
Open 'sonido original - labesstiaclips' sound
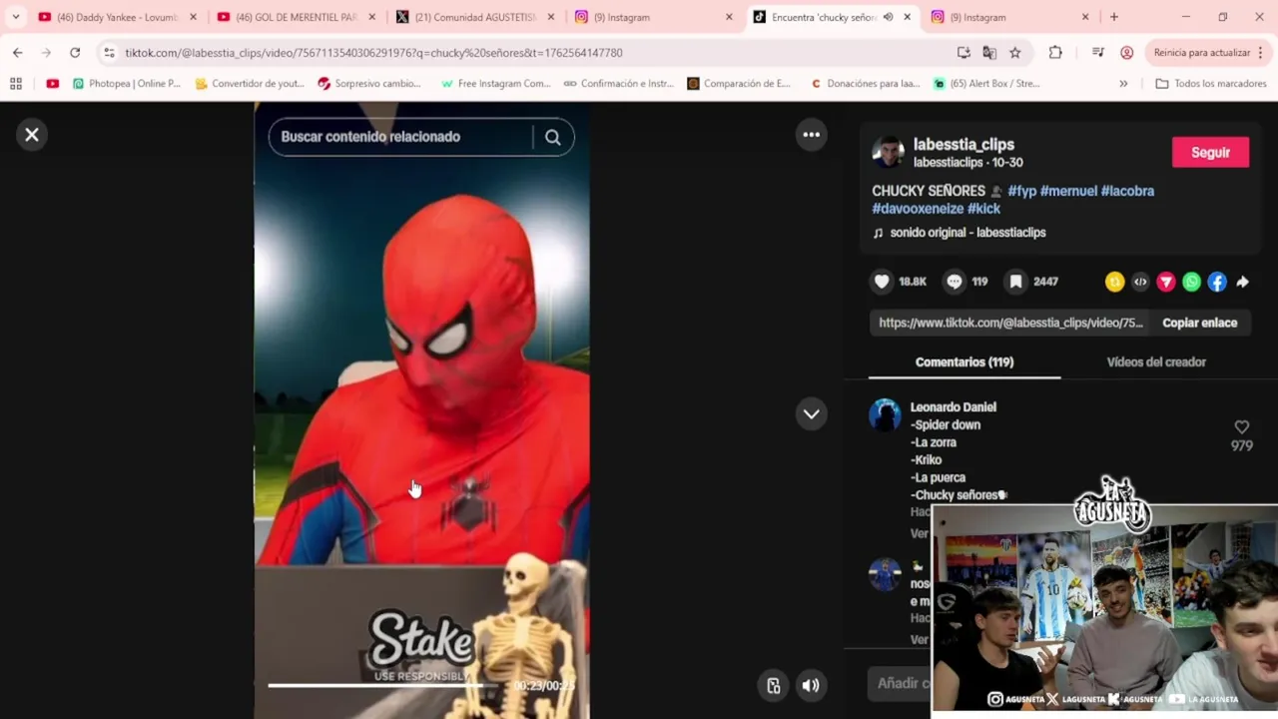(967, 233)
